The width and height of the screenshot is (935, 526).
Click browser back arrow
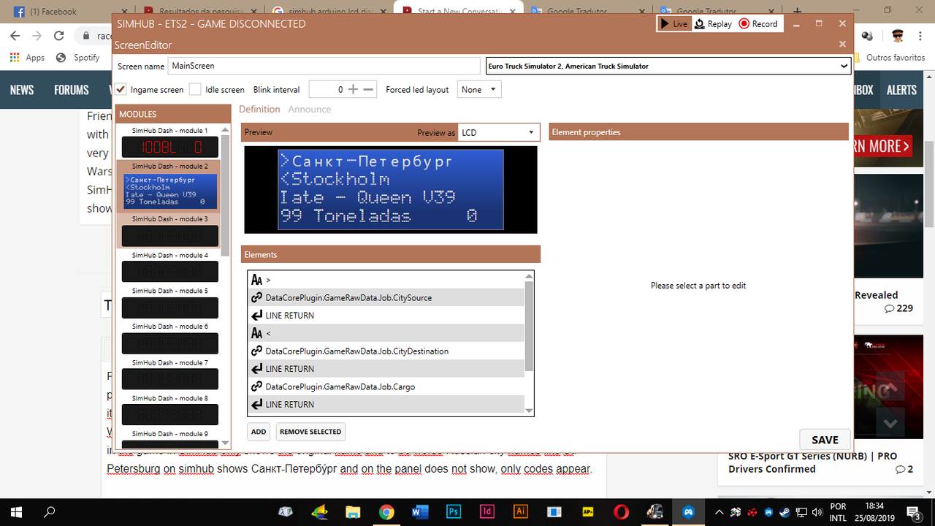click(x=15, y=36)
